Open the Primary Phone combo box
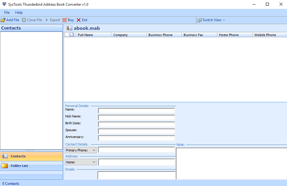 (81, 150)
